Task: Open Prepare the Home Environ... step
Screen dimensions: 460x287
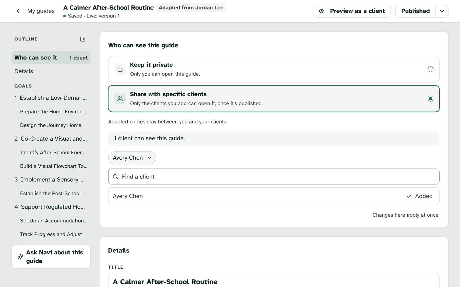Action: [x=53, y=112]
